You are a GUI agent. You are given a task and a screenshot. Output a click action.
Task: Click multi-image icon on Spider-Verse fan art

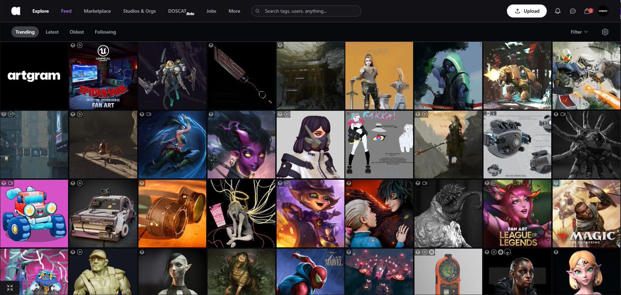73,45
